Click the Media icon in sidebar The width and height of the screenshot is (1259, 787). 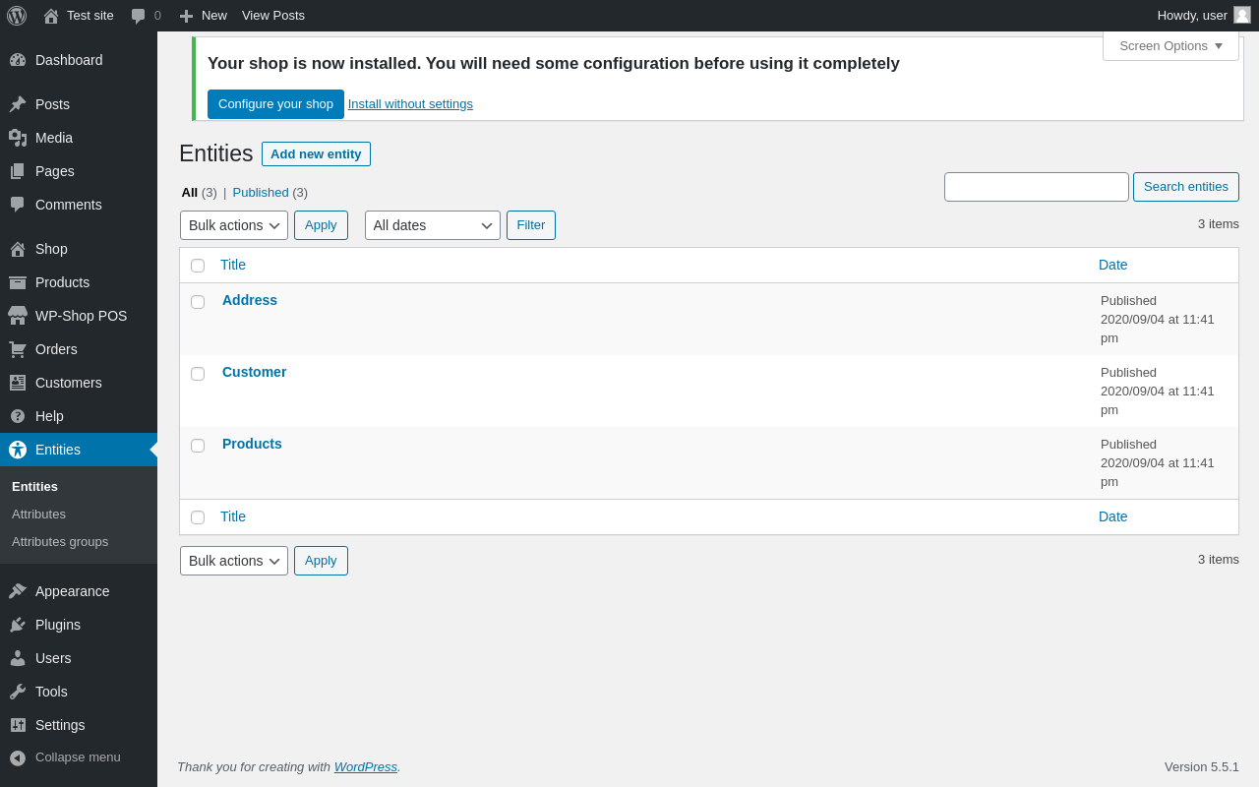pyautogui.click(x=18, y=138)
